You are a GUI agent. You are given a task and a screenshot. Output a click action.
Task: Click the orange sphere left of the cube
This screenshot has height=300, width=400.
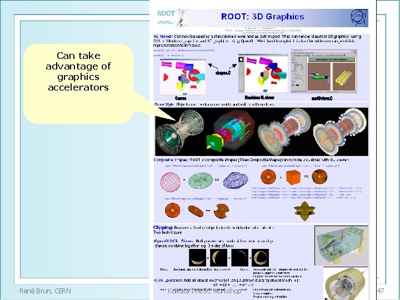point(268,177)
